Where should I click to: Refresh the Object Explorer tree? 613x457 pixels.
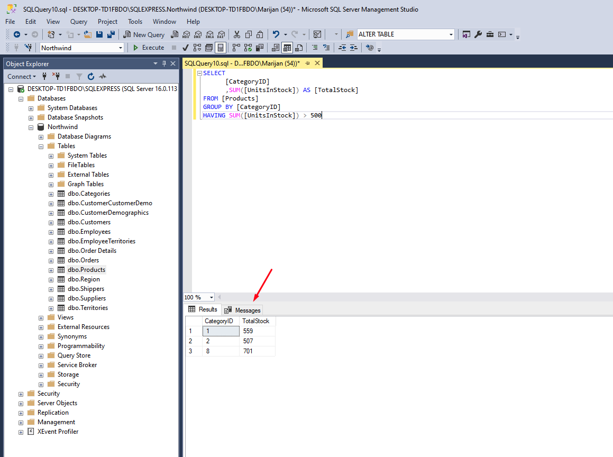coord(91,76)
